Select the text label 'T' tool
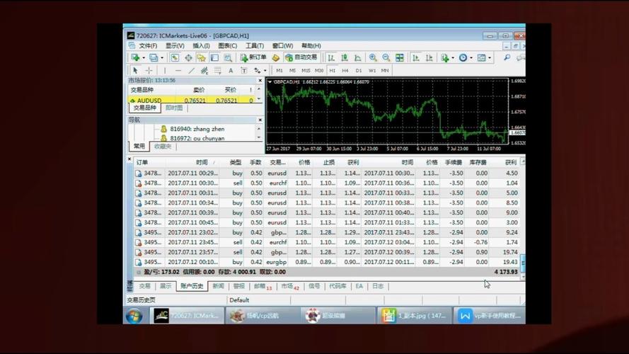Image resolution: width=629 pixels, height=354 pixels. tap(244, 71)
